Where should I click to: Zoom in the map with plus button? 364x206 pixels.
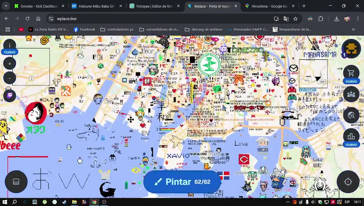point(9,64)
